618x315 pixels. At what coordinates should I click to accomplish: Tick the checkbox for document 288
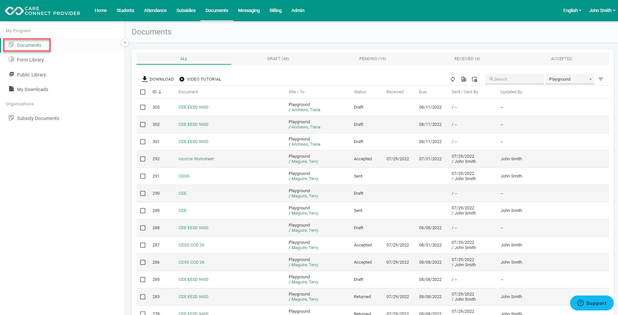tap(143, 228)
